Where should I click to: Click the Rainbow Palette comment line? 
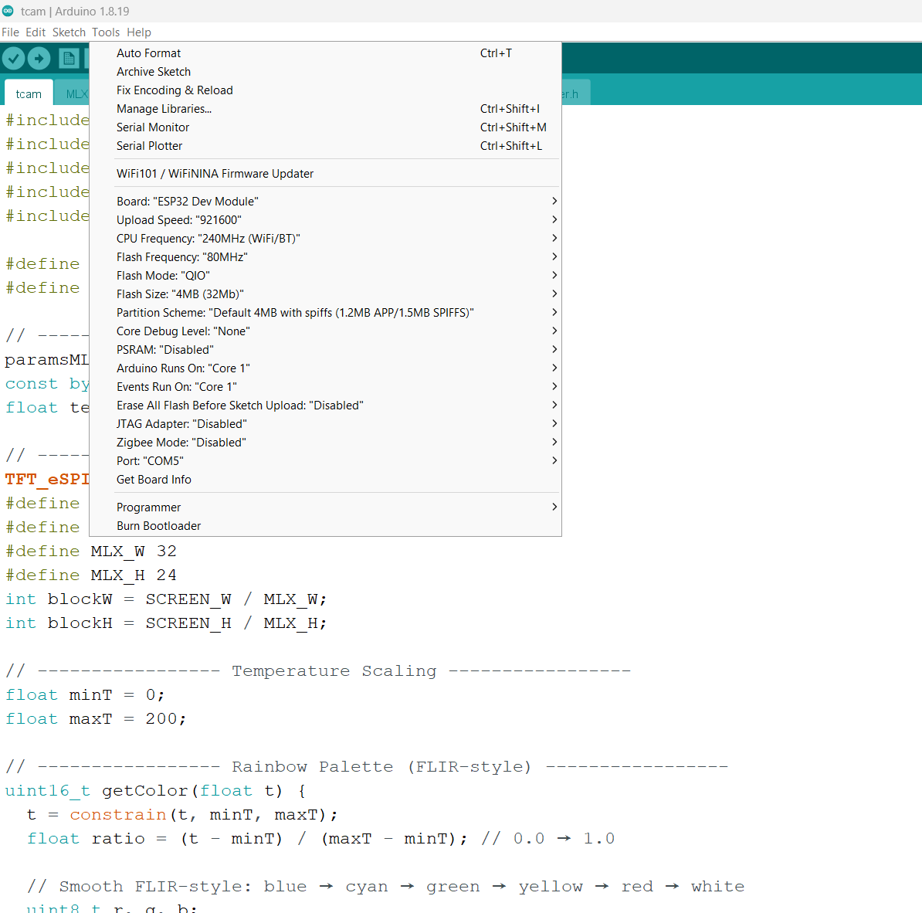(x=367, y=767)
